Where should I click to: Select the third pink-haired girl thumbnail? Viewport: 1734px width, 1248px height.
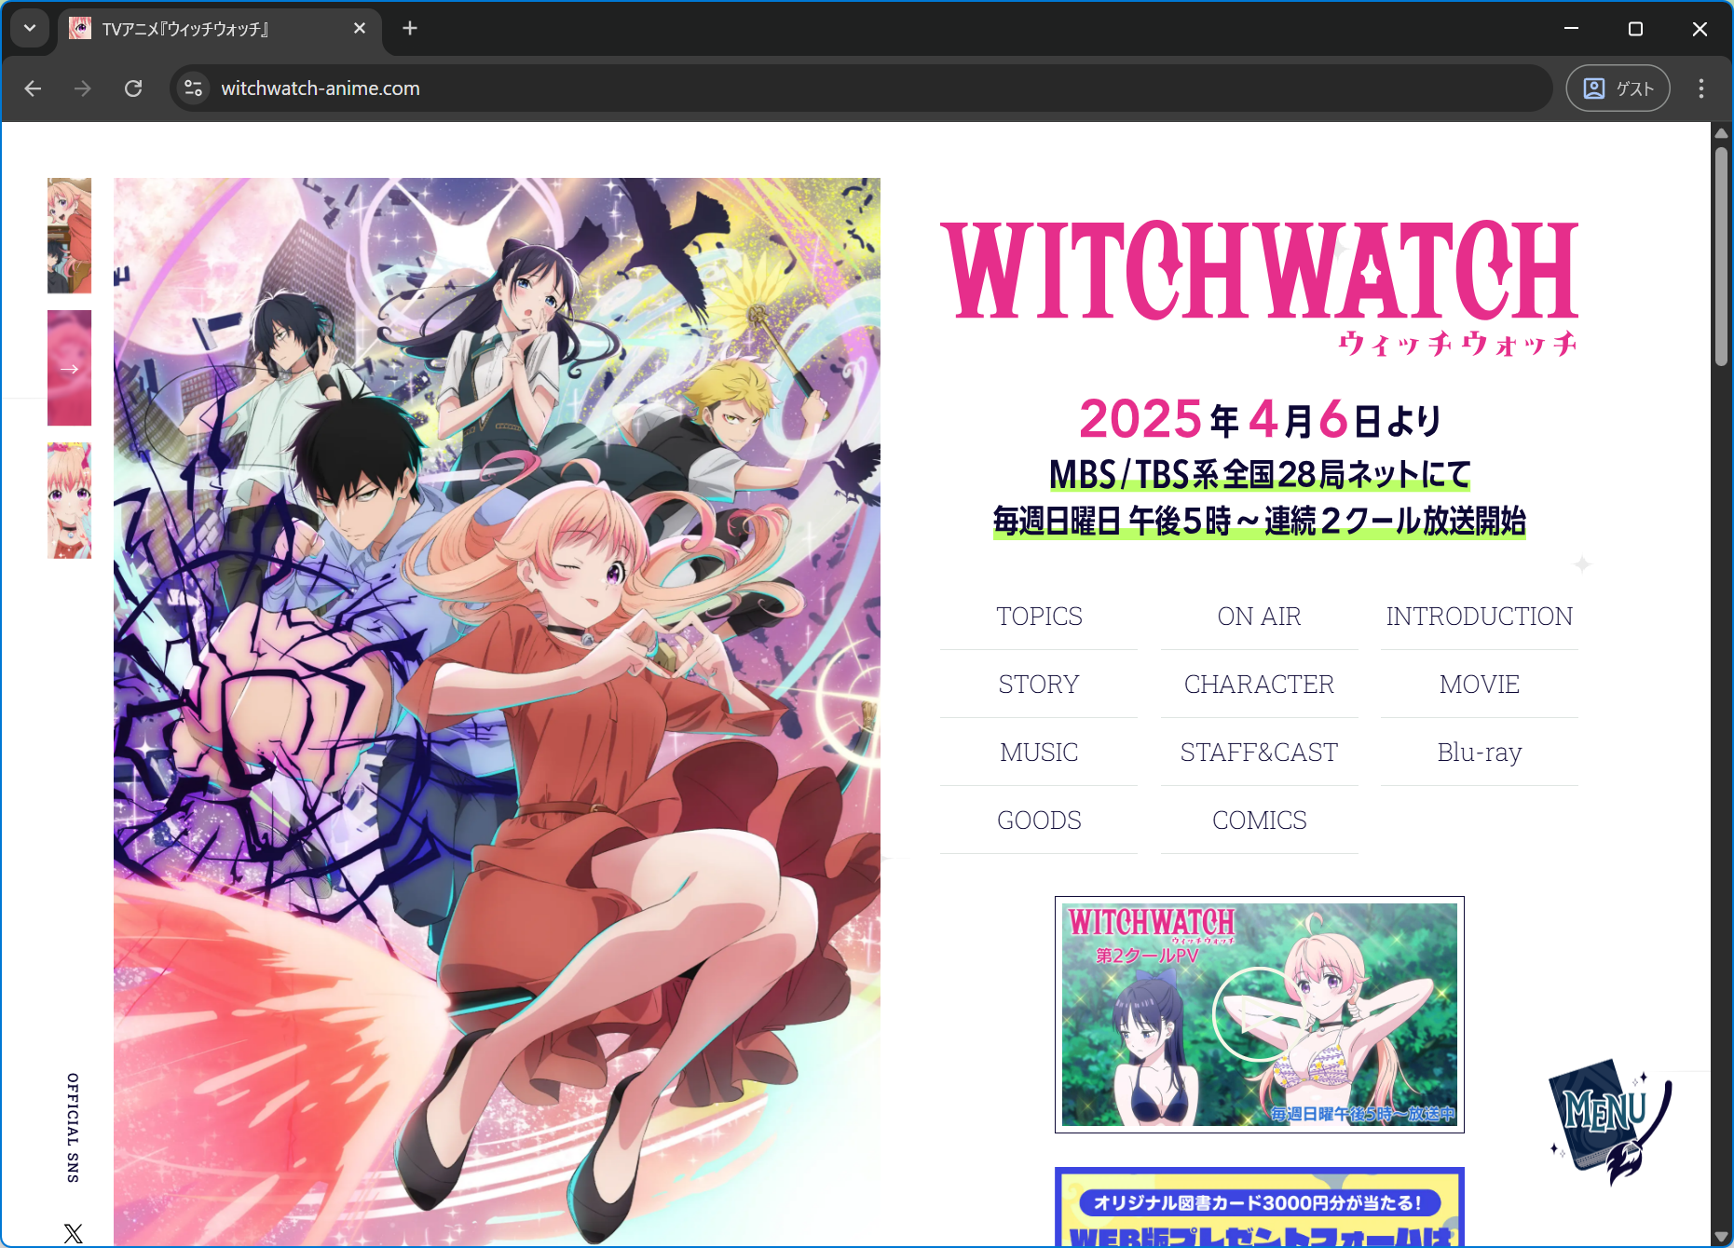pyautogui.click(x=70, y=500)
